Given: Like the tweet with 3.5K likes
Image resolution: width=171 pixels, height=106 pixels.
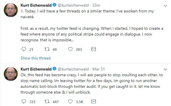Looking at the screenshot, I should point(70,102).
